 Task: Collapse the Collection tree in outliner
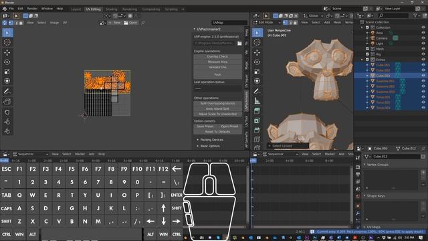[362, 27]
